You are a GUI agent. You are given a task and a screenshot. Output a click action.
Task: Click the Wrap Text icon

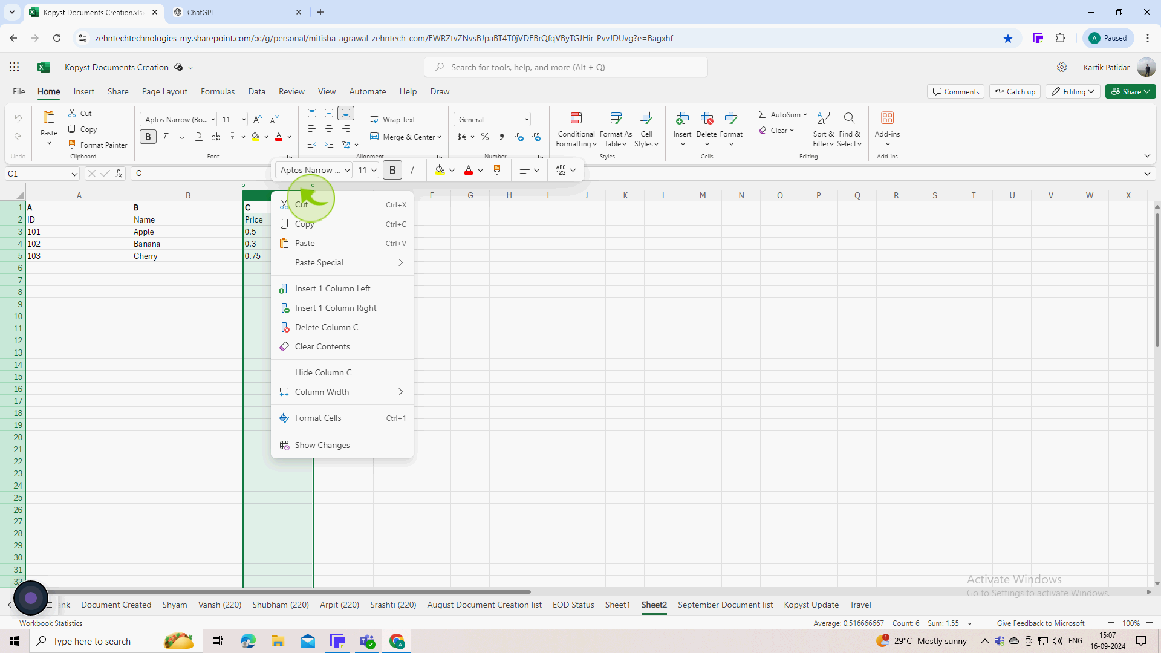click(x=374, y=119)
